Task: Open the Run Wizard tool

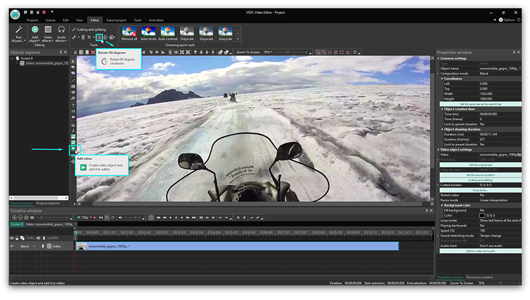Action: coord(18,34)
